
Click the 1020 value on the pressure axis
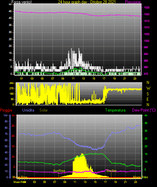pyautogui.click(x=147, y=14)
